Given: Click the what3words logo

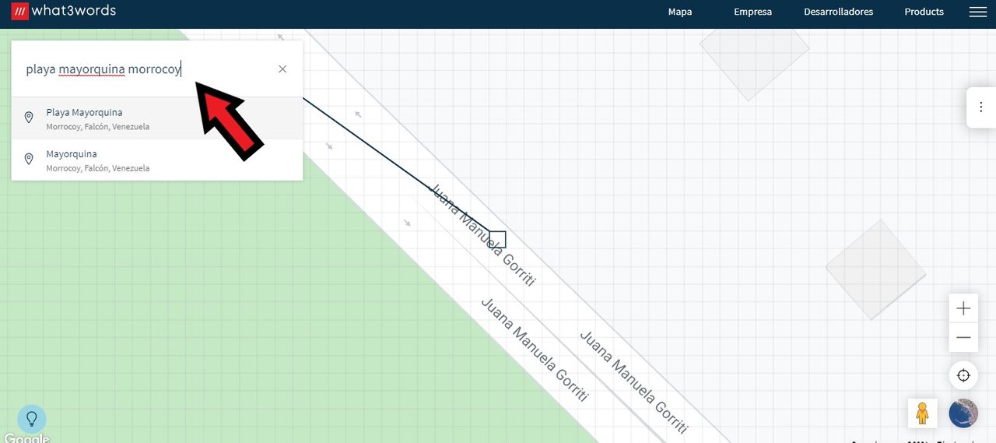Looking at the screenshot, I should point(63,11).
